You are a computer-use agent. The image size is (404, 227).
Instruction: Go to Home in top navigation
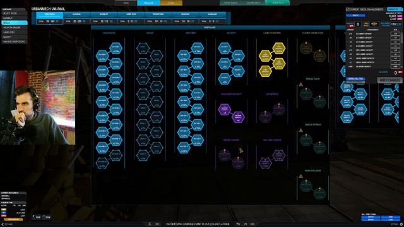click(x=126, y=3)
